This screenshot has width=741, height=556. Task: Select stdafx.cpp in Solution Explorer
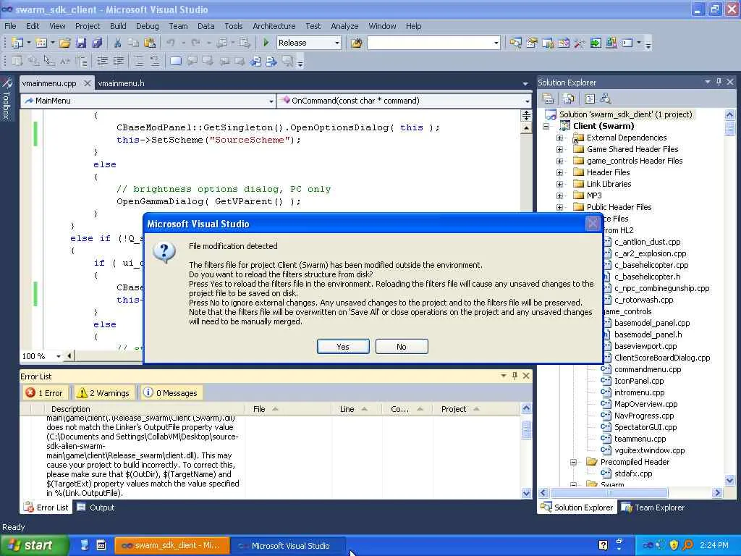(x=633, y=473)
